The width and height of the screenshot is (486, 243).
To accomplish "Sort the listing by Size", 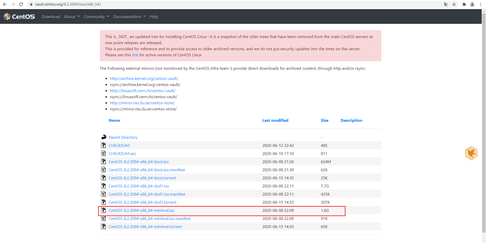I will [325, 120].
